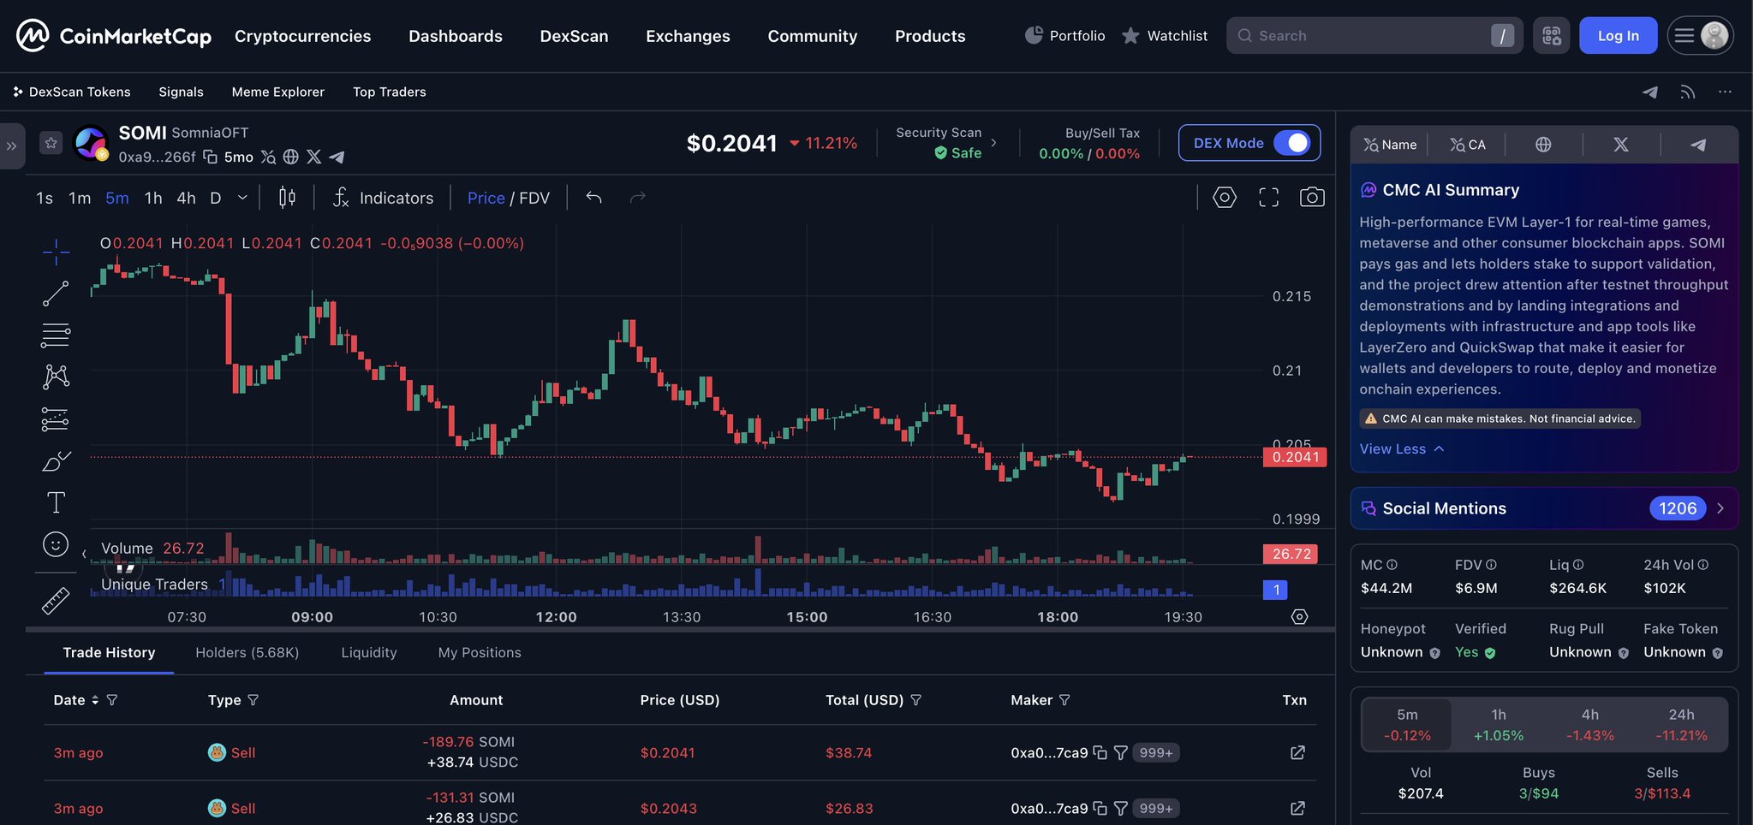Open chart settings hexagon icon
The width and height of the screenshot is (1753, 825).
[x=1225, y=198]
